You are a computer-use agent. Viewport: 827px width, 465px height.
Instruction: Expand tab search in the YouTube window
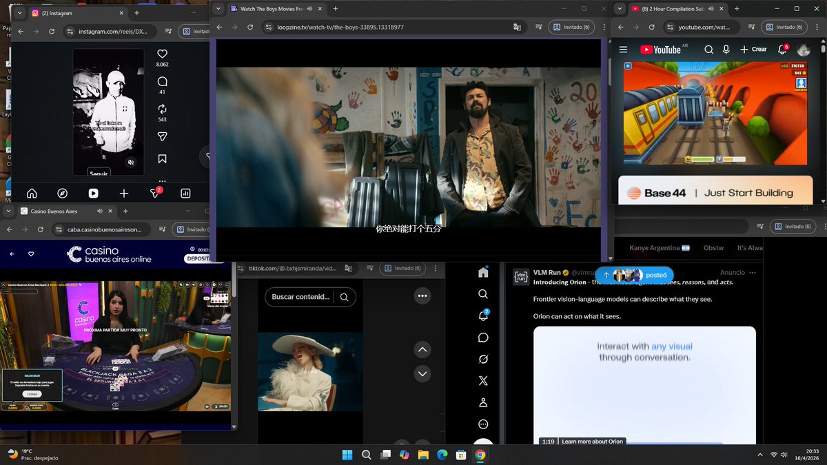tap(620, 8)
